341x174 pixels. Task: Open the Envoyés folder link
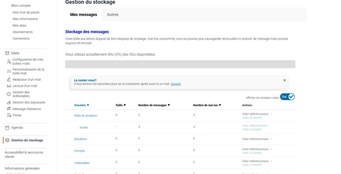pos(80,151)
